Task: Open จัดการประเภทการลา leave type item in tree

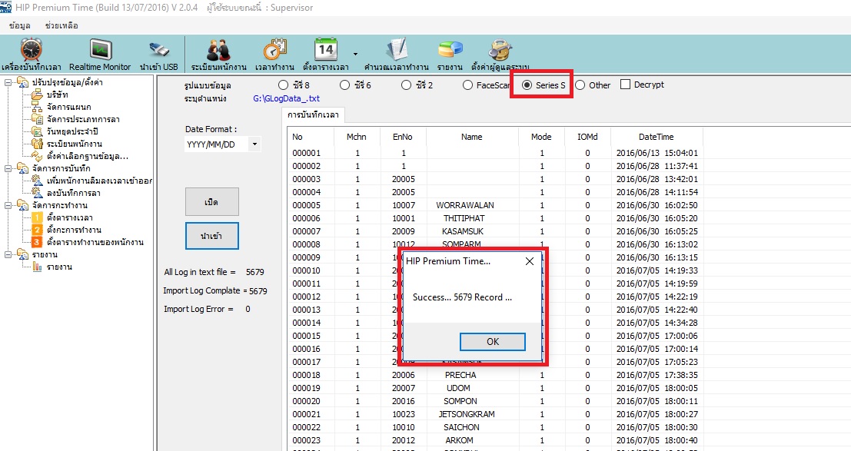Action: click(83, 119)
